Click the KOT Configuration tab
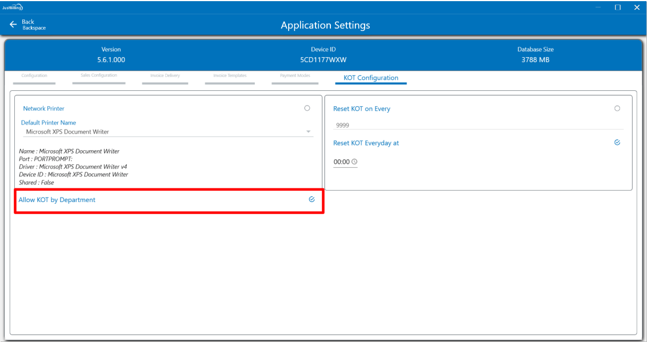The height and width of the screenshot is (342, 647). click(x=370, y=78)
